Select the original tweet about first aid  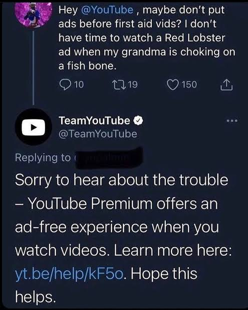click(x=147, y=38)
